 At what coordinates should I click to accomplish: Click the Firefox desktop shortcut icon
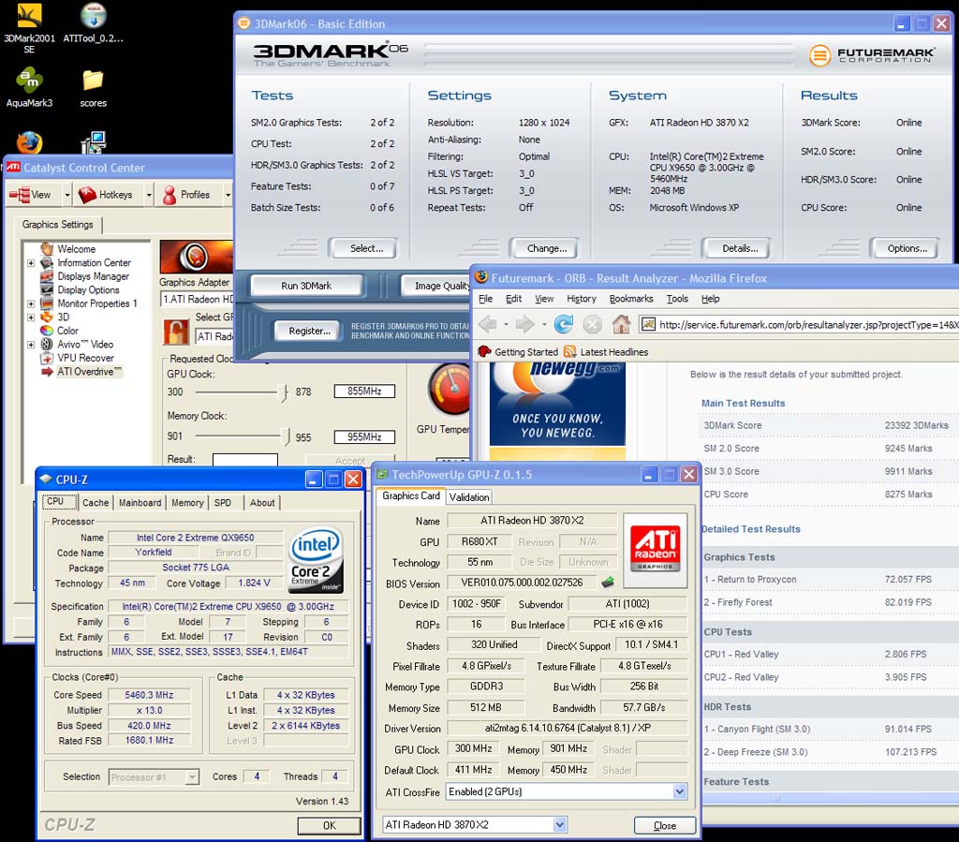click(x=29, y=142)
